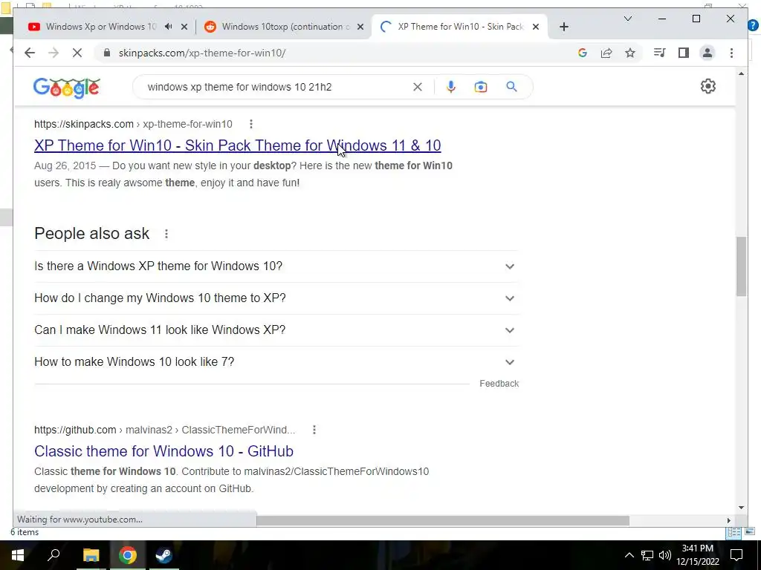The image size is (761, 570).
Task: Click the lock icon beside the URL
Action: pos(107,53)
